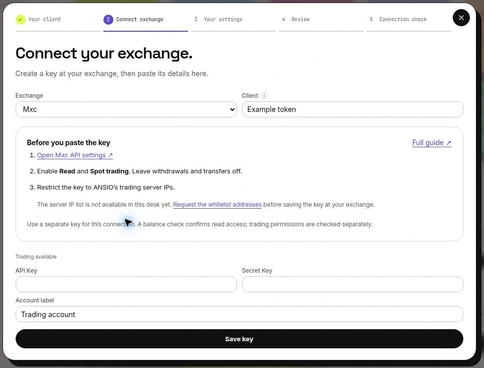
Task: Click the Save key button
Action: pos(239,339)
